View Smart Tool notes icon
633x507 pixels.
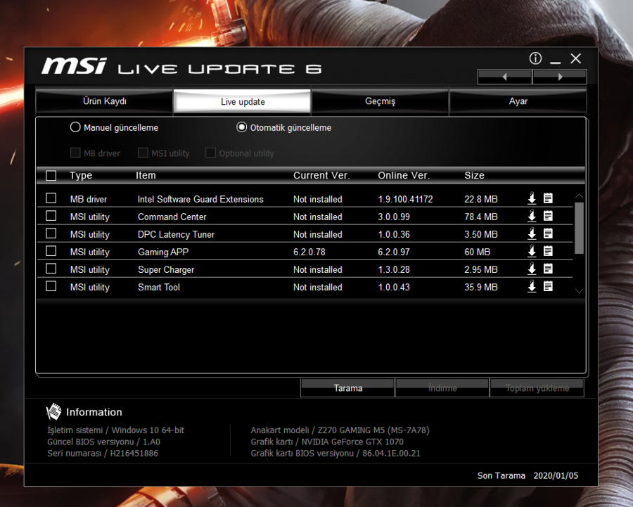(x=548, y=287)
